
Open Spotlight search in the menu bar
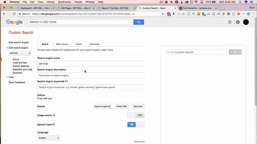point(240,2)
